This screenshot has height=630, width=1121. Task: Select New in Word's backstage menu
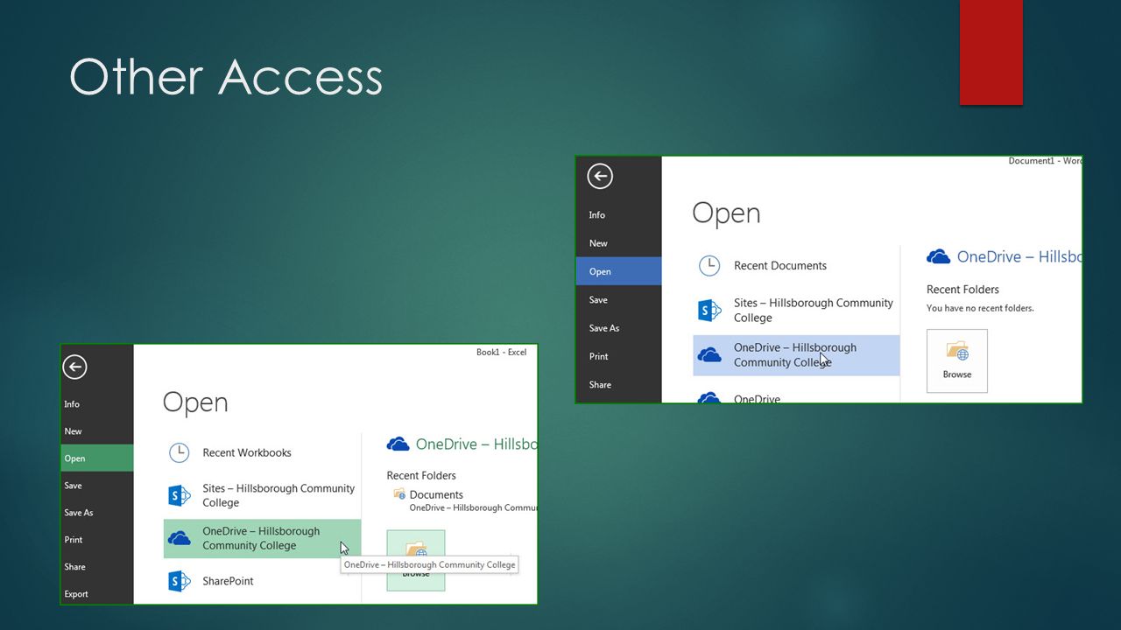pos(618,243)
